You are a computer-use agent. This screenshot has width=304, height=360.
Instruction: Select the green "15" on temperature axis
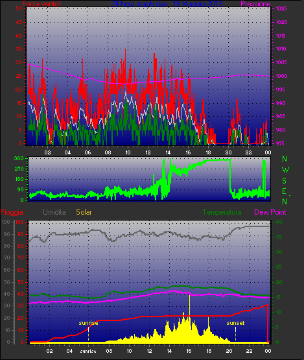pyautogui.click(x=278, y=297)
